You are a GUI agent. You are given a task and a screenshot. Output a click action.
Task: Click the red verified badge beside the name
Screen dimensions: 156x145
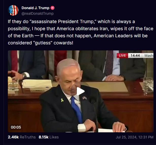point(53,8)
